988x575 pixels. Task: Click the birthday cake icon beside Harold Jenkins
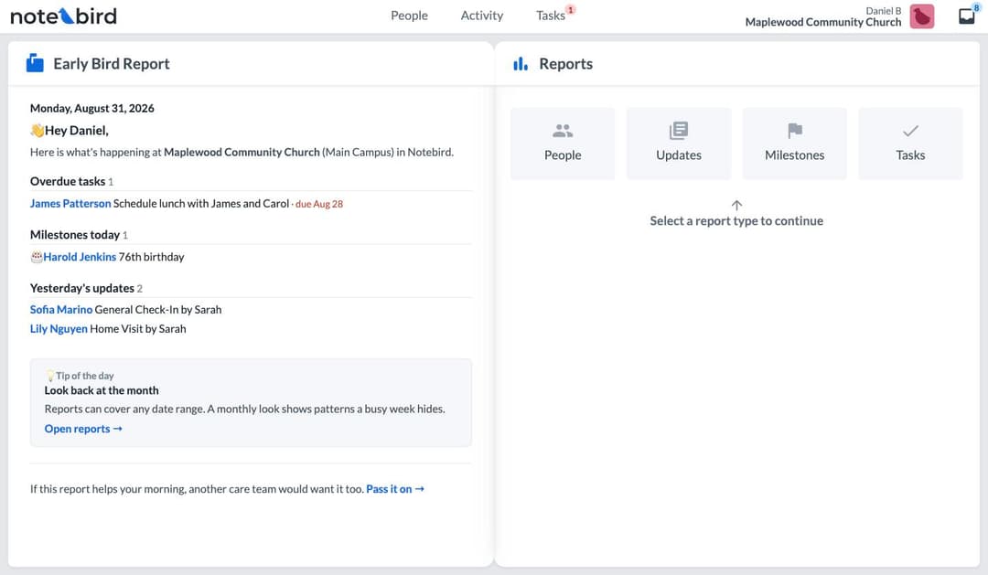coord(37,256)
